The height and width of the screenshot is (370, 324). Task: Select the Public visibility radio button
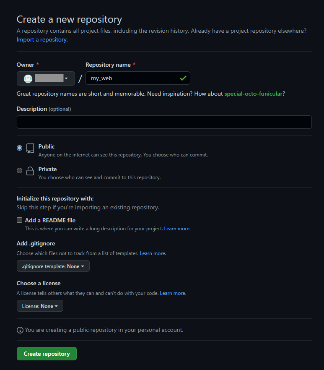coord(20,148)
